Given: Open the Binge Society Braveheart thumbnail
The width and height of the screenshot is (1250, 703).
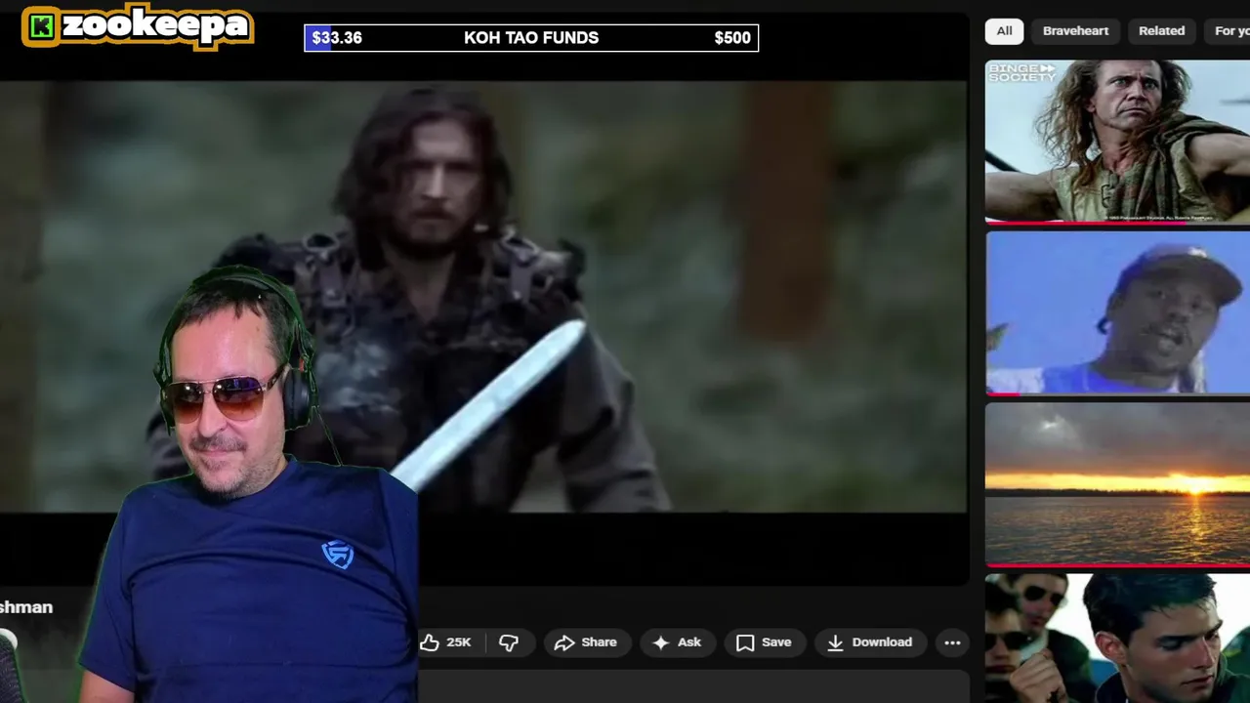Looking at the screenshot, I should (x=1117, y=143).
